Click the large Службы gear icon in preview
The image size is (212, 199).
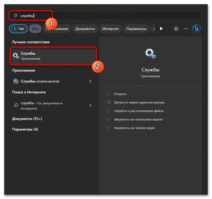[x=150, y=54]
